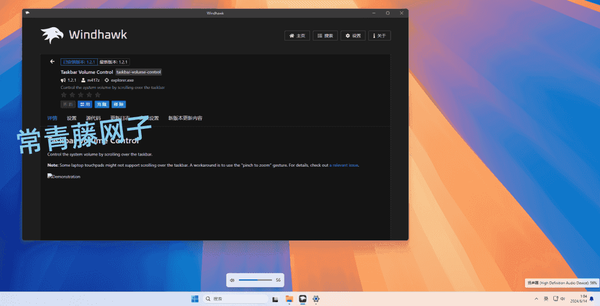Click the volume popup slider track
The height and width of the screenshot is (306, 600).
click(255, 280)
